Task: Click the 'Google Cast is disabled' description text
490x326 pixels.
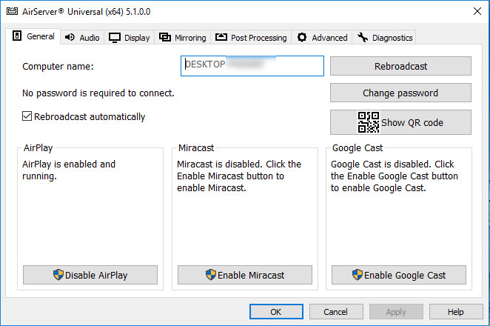Action: point(395,176)
